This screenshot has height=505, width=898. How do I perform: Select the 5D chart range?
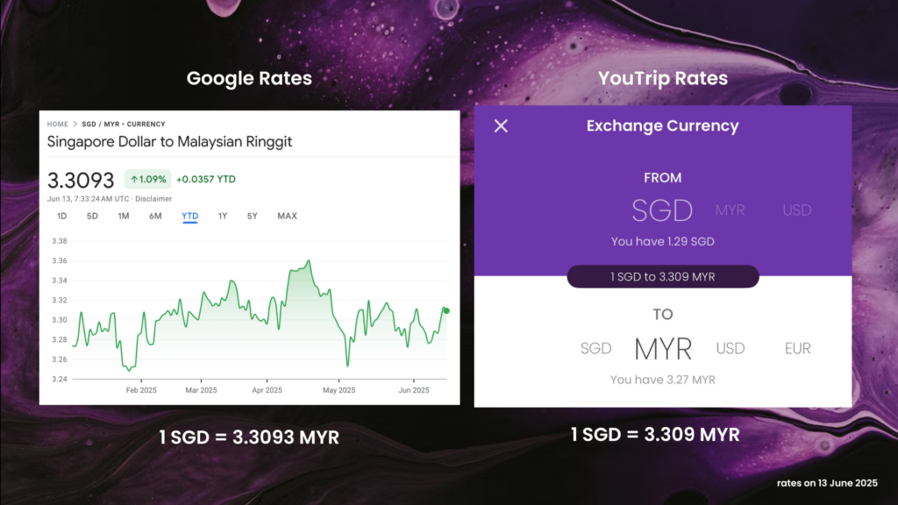click(92, 216)
